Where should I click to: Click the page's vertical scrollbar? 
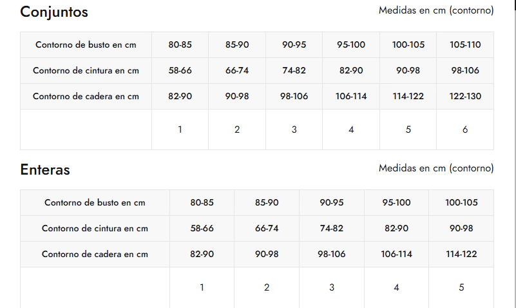click(513, 154)
